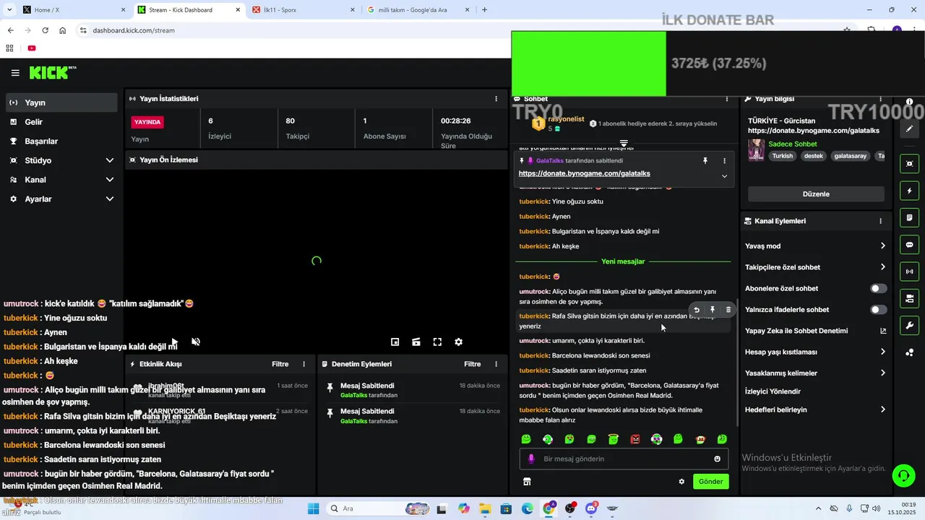Delete the Rafa Silva chat message
The height and width of the screenshot is (520, 925).
(728, 310)
